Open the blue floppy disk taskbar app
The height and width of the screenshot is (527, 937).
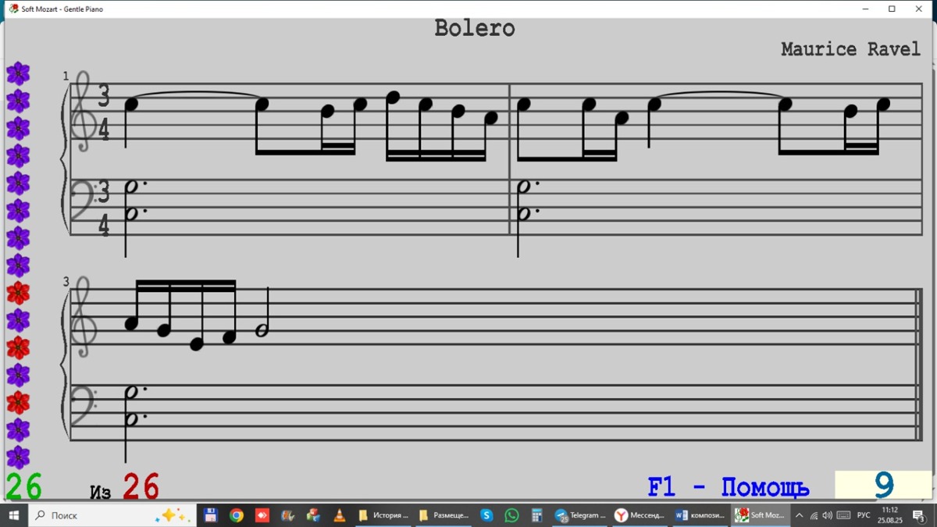(210, 515)
